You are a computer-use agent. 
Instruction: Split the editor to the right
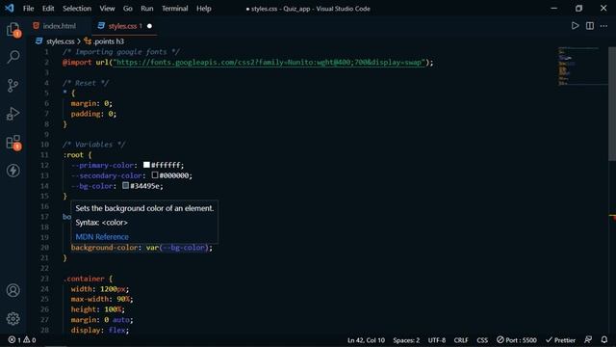590,26
